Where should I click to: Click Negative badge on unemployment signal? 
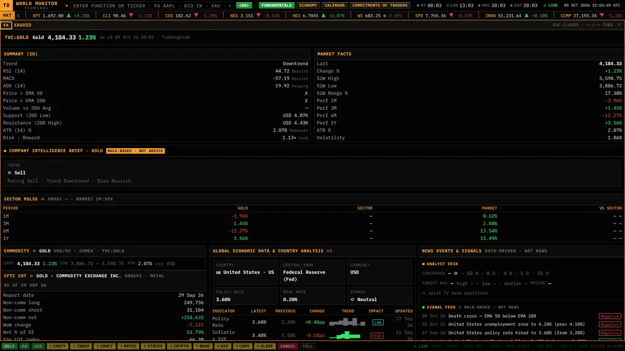pos(609,324)
